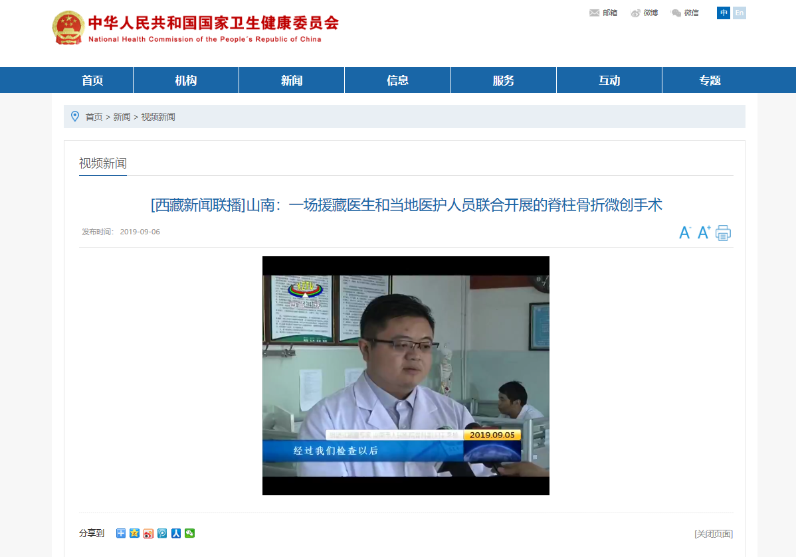Go to 信息 in the navigation bar
796x557 pixels.
click(x=397, y=80)
